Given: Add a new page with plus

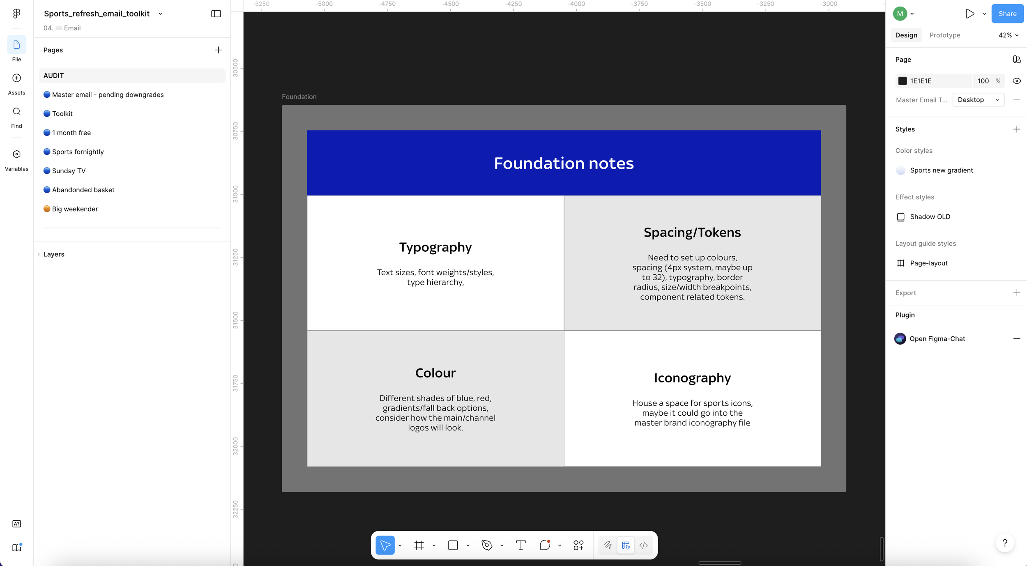Looking at the screenshot, I should 218,50.
